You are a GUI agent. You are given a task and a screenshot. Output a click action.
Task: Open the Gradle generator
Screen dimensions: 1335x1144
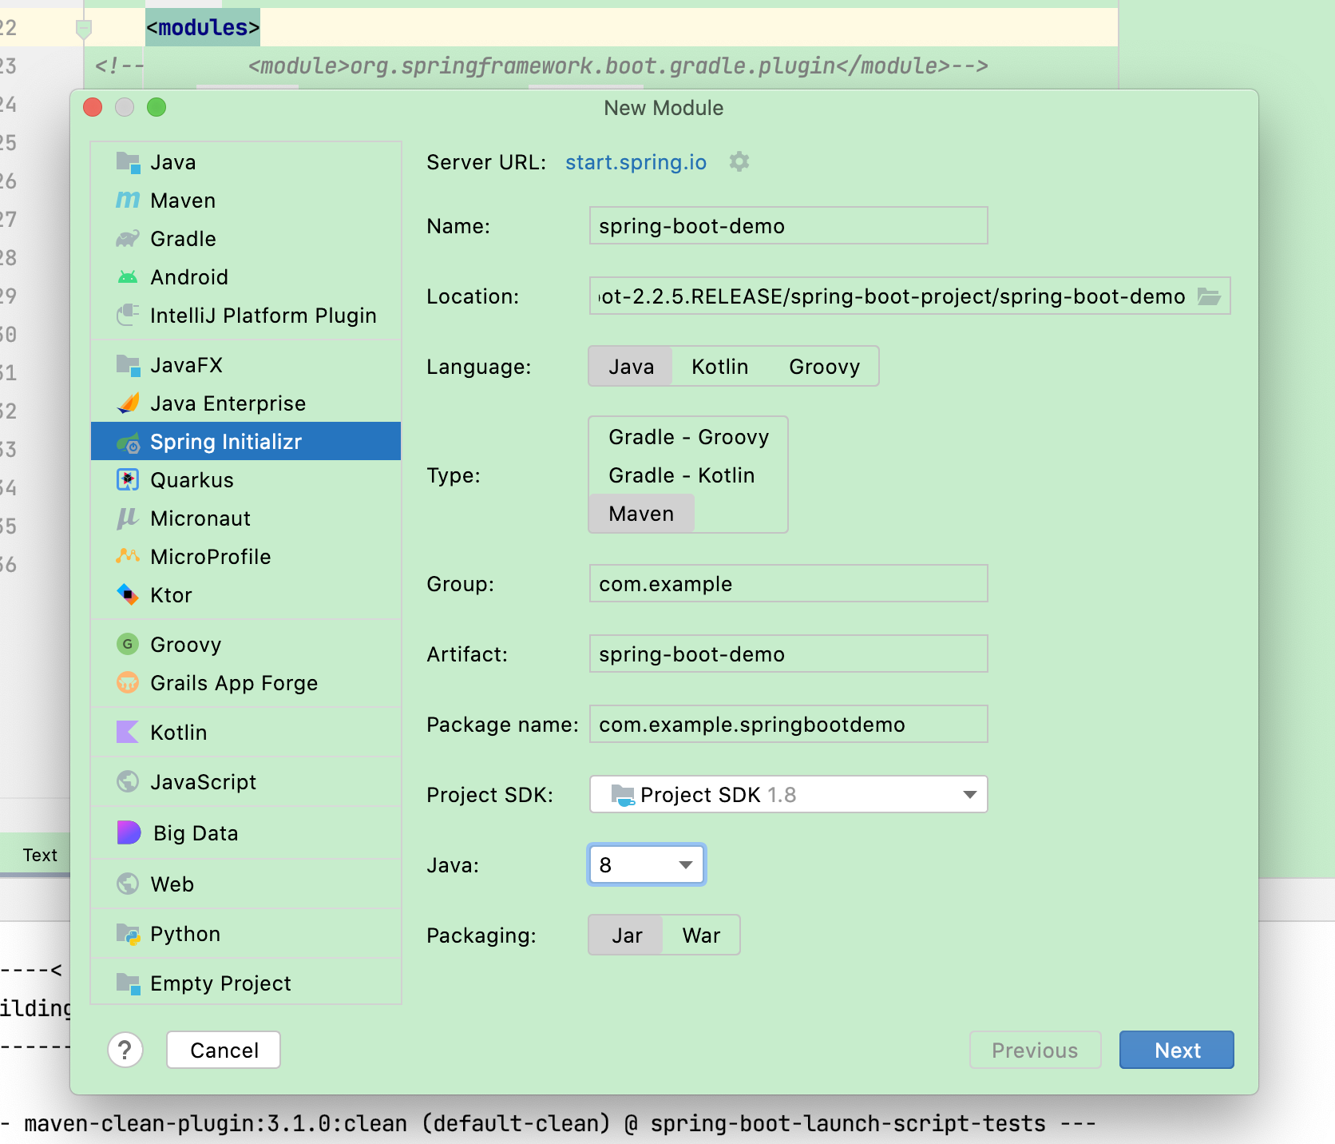182,238
